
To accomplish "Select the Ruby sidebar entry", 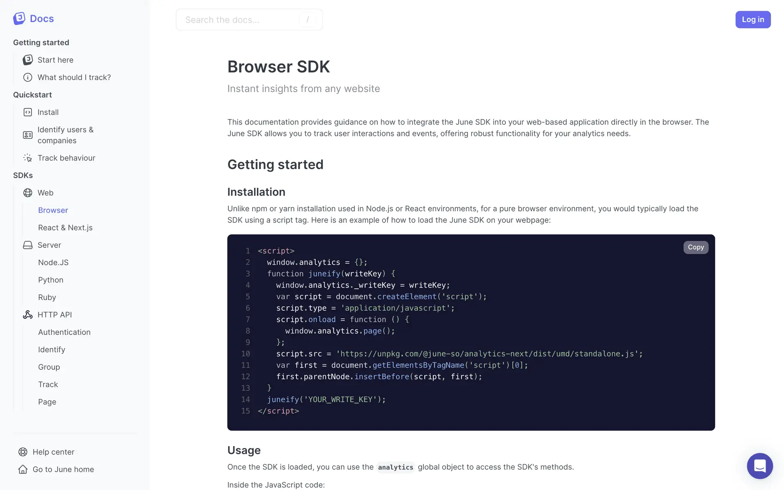I will coord(47,298).
